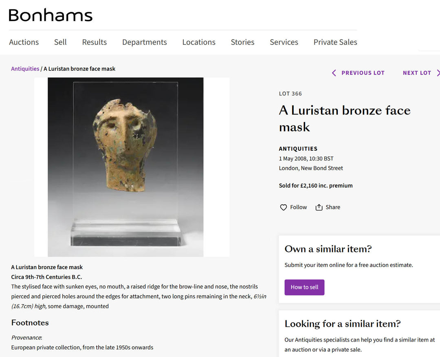
Task: Click the Share icon next to Follow
Action: coord(319,207)
